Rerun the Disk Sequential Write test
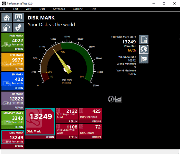This screenshot has width=180, height=155. [73, 137]
